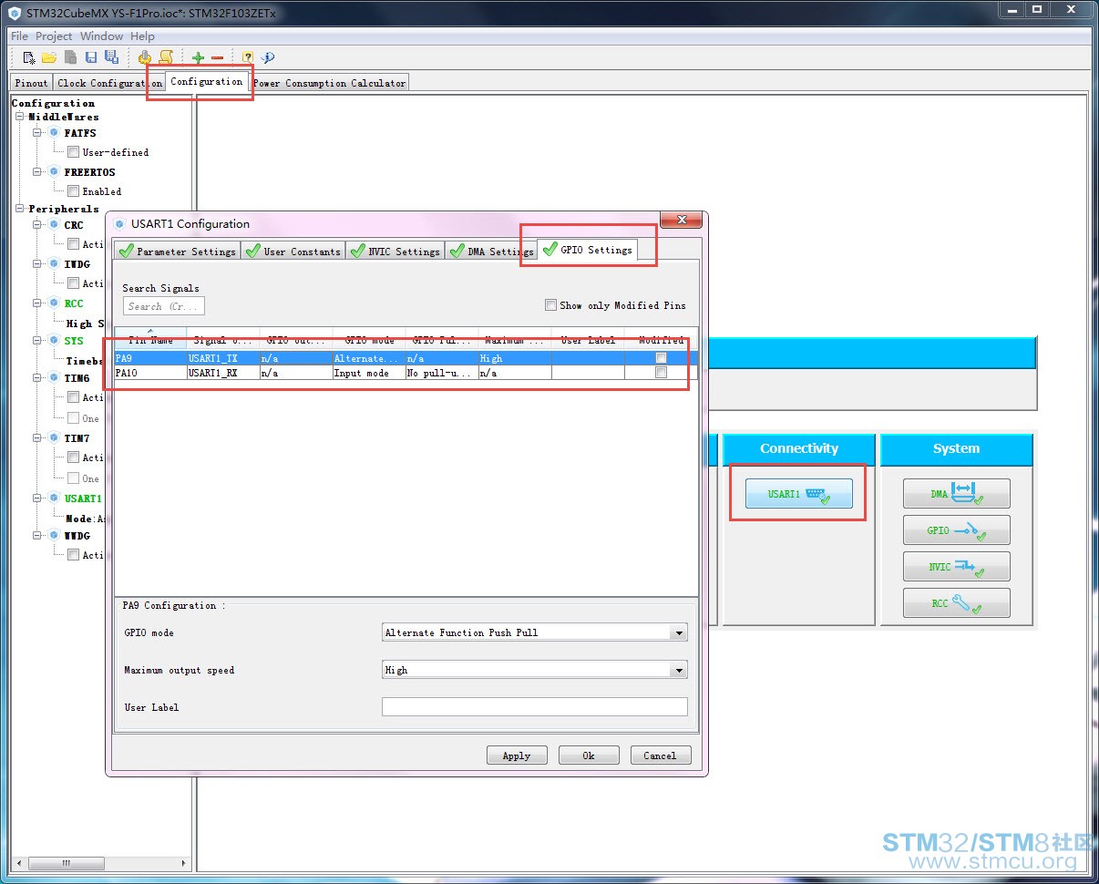Click the yellow Help question-mark icon
Viewport: 1099px width, 884px height.
coord(247,57)
